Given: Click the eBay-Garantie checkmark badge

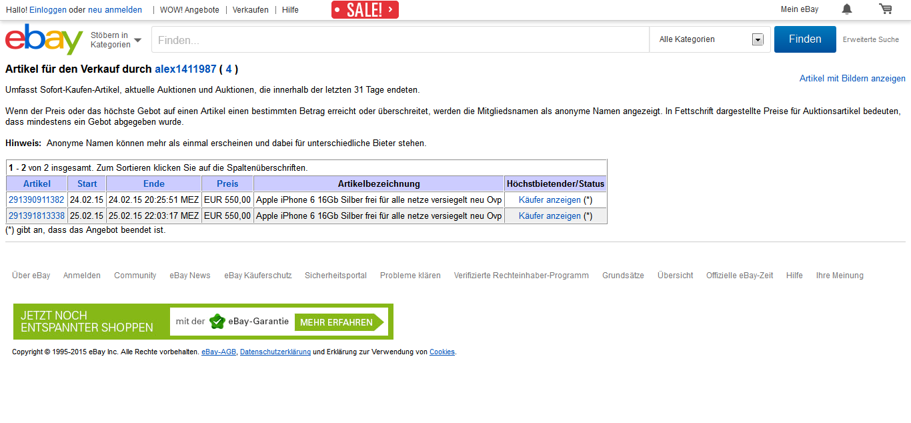Looking at the screenshot, I should 217,322.
